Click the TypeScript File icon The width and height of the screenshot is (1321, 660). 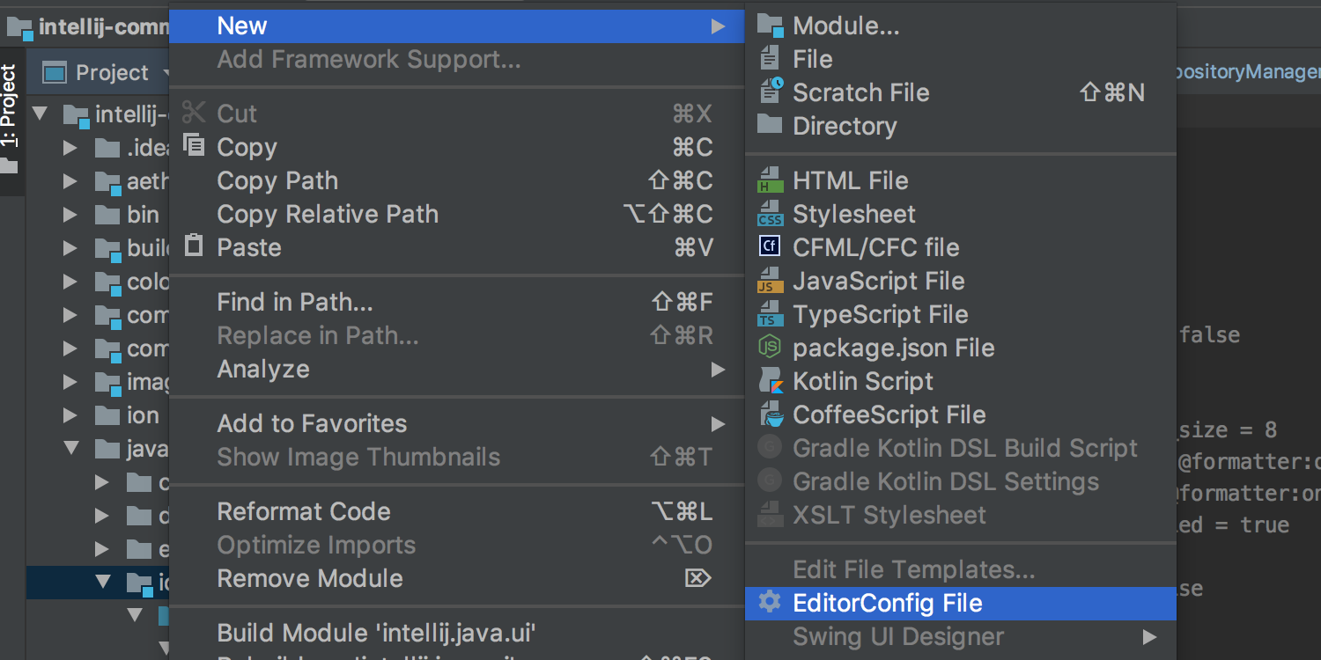(770, 314)
